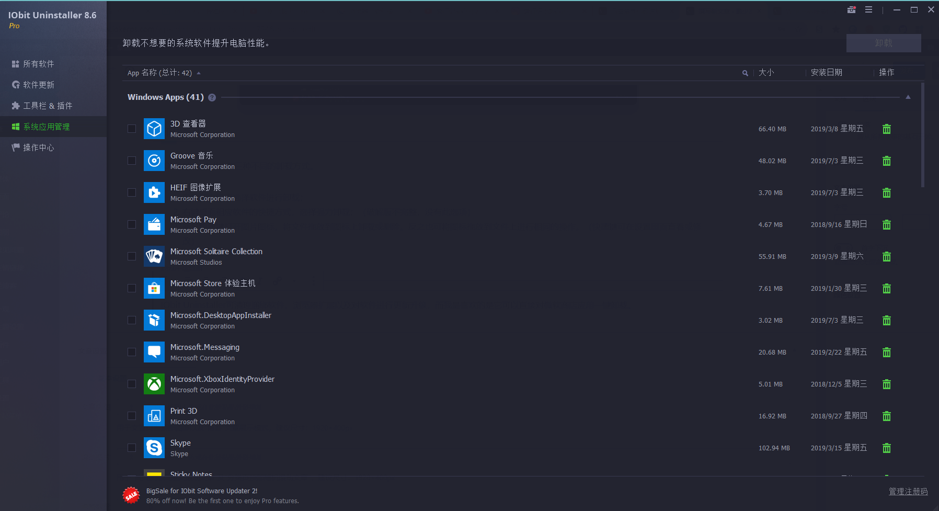Select the Skype checkbox
Viewport: 939px width, 511px height.
(132, 448)
